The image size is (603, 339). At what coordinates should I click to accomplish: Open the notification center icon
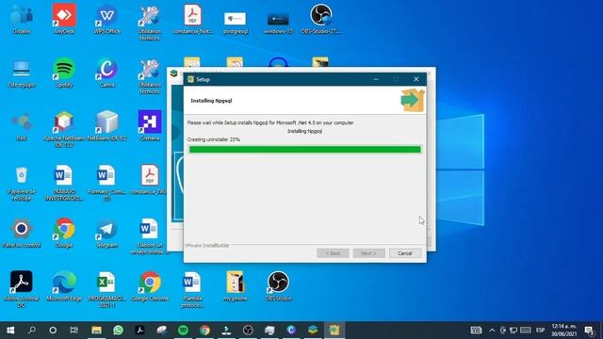tap(589, 331)
